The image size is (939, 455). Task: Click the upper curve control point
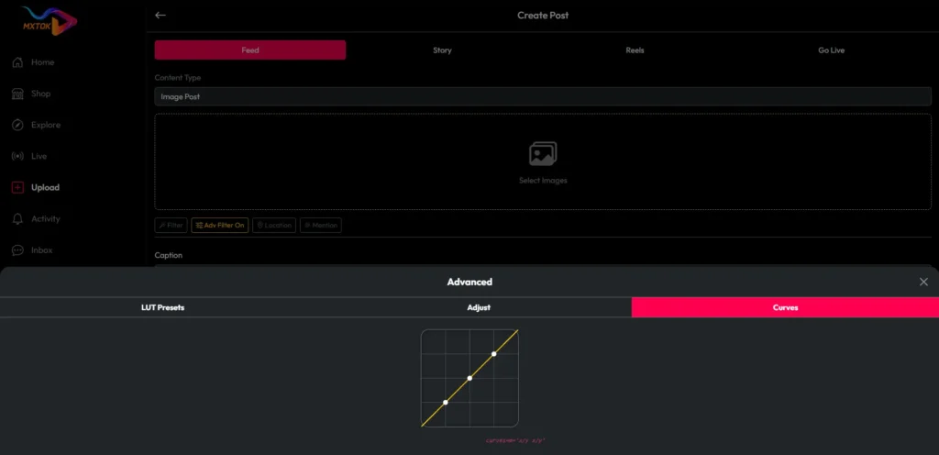494,354
